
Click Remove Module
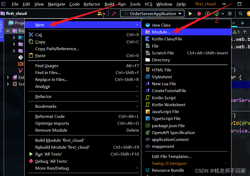point(83,130)
